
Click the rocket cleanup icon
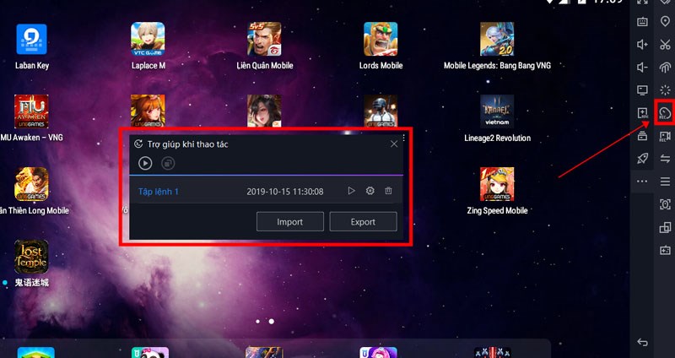(x=642, y=159)
